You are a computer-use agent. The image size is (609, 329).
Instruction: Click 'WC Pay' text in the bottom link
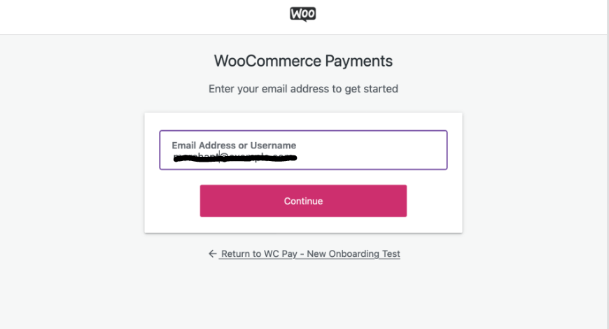[x=281, y=254]
